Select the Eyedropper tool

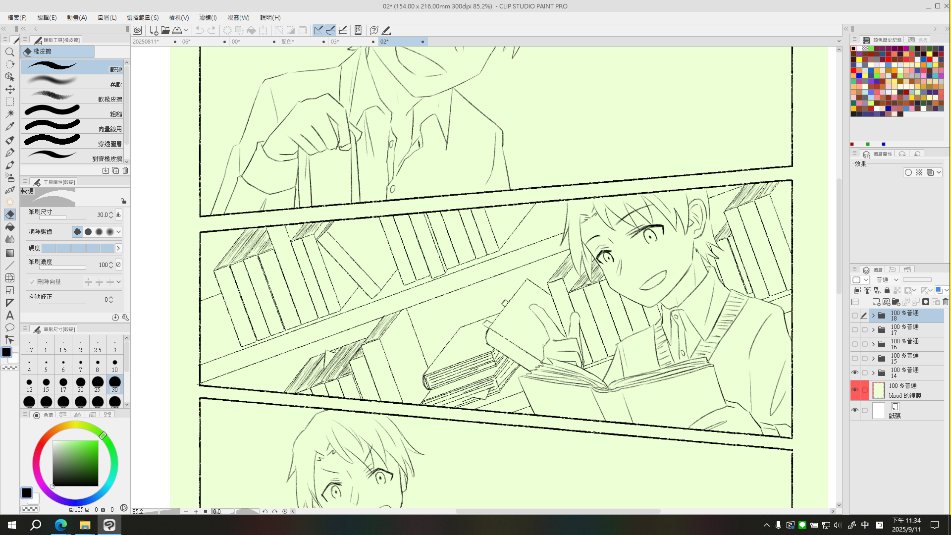point(9,126)
